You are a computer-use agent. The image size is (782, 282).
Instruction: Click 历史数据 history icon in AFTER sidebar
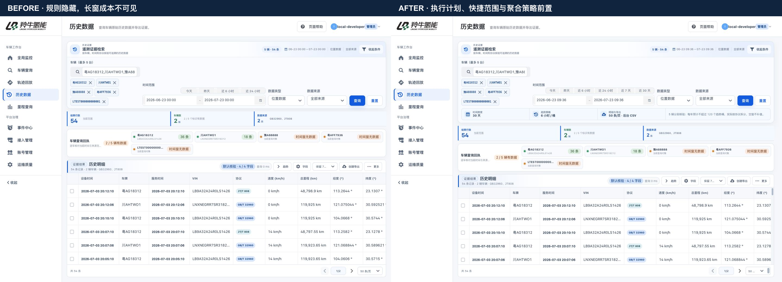(x=400, y=95)
